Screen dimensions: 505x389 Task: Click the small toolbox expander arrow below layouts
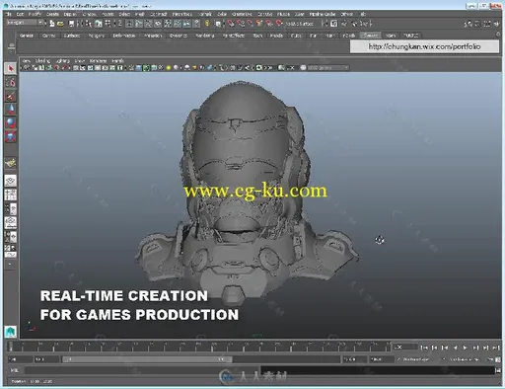(x=10, y=265)
